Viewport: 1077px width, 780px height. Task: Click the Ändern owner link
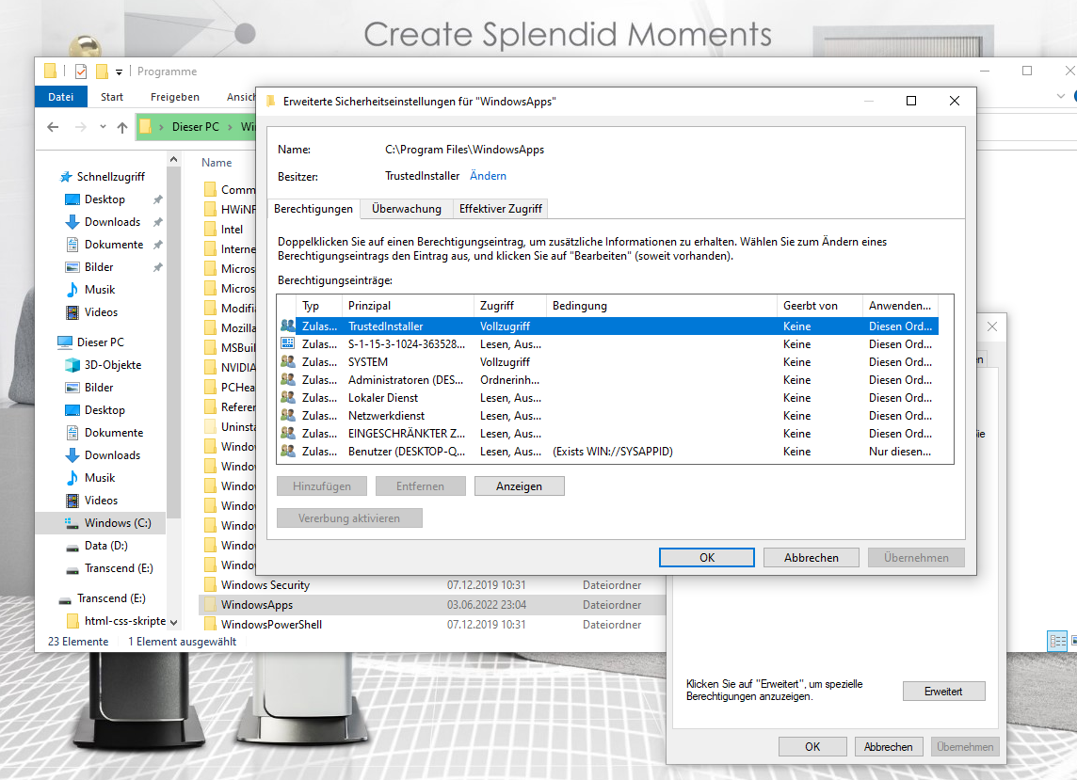click(488, 176)
